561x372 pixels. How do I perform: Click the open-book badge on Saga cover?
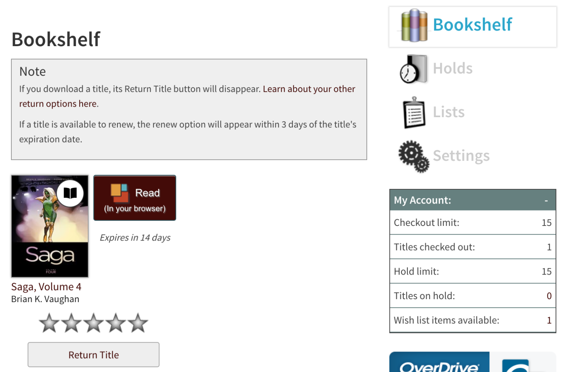tap(70, 193)
